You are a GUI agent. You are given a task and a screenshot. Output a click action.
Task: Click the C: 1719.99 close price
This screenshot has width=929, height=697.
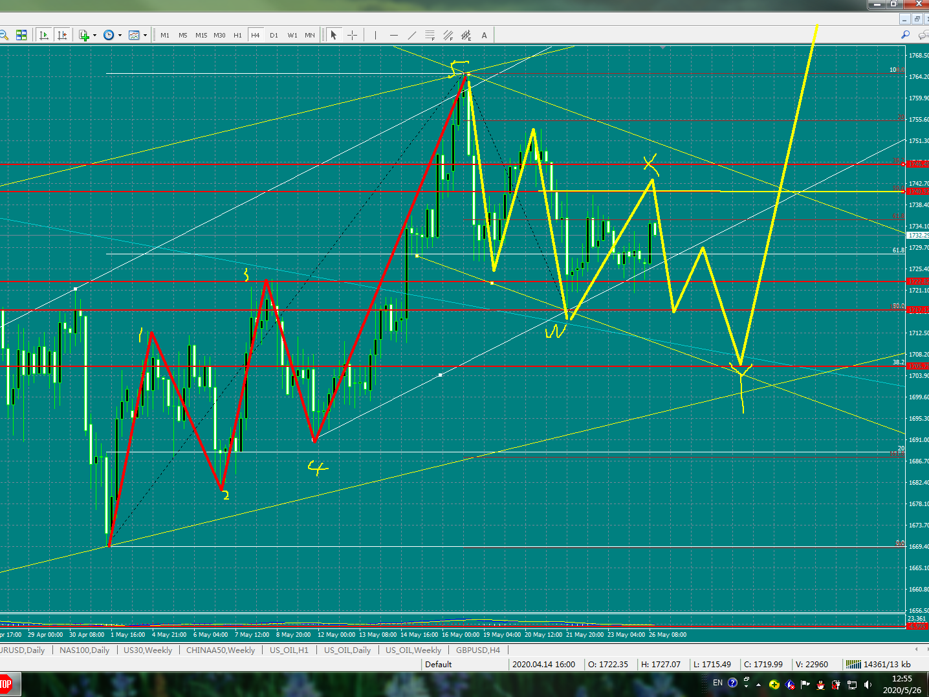[x=763, y=664]
